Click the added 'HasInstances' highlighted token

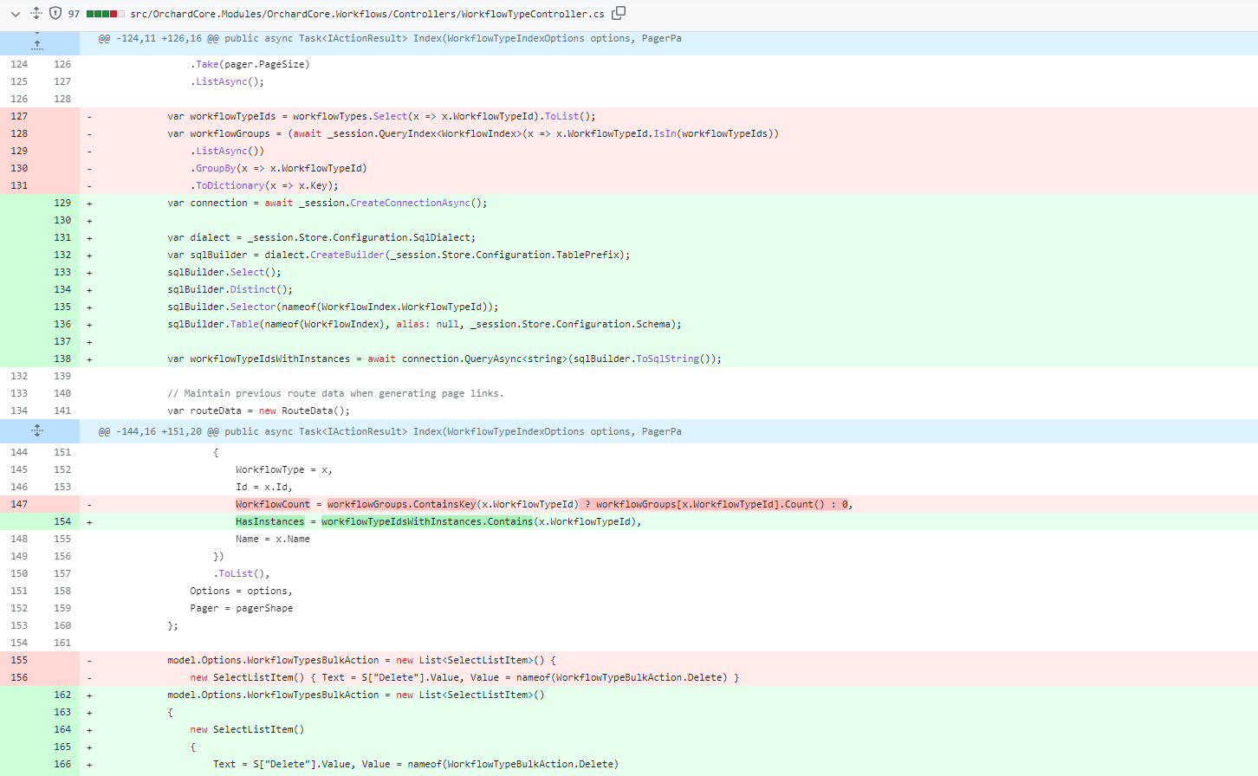click(270, 521)
